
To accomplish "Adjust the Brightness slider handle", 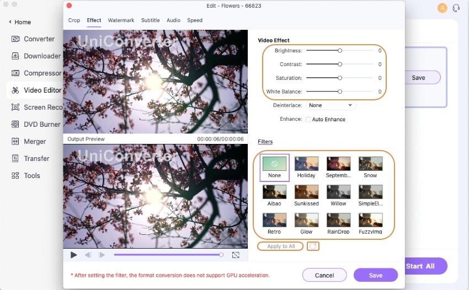I will (340, 51).
